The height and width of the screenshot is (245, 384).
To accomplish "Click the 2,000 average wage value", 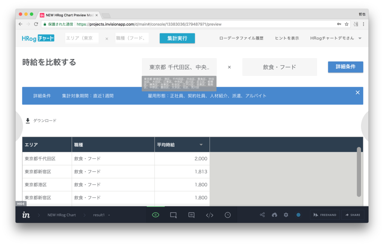I will point(201,159).
